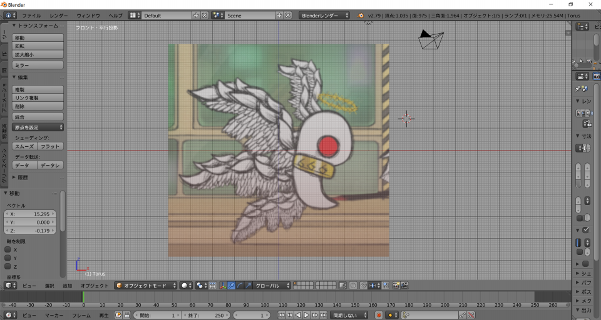Click OpenGL render image camera icon

tap(396, 286)
